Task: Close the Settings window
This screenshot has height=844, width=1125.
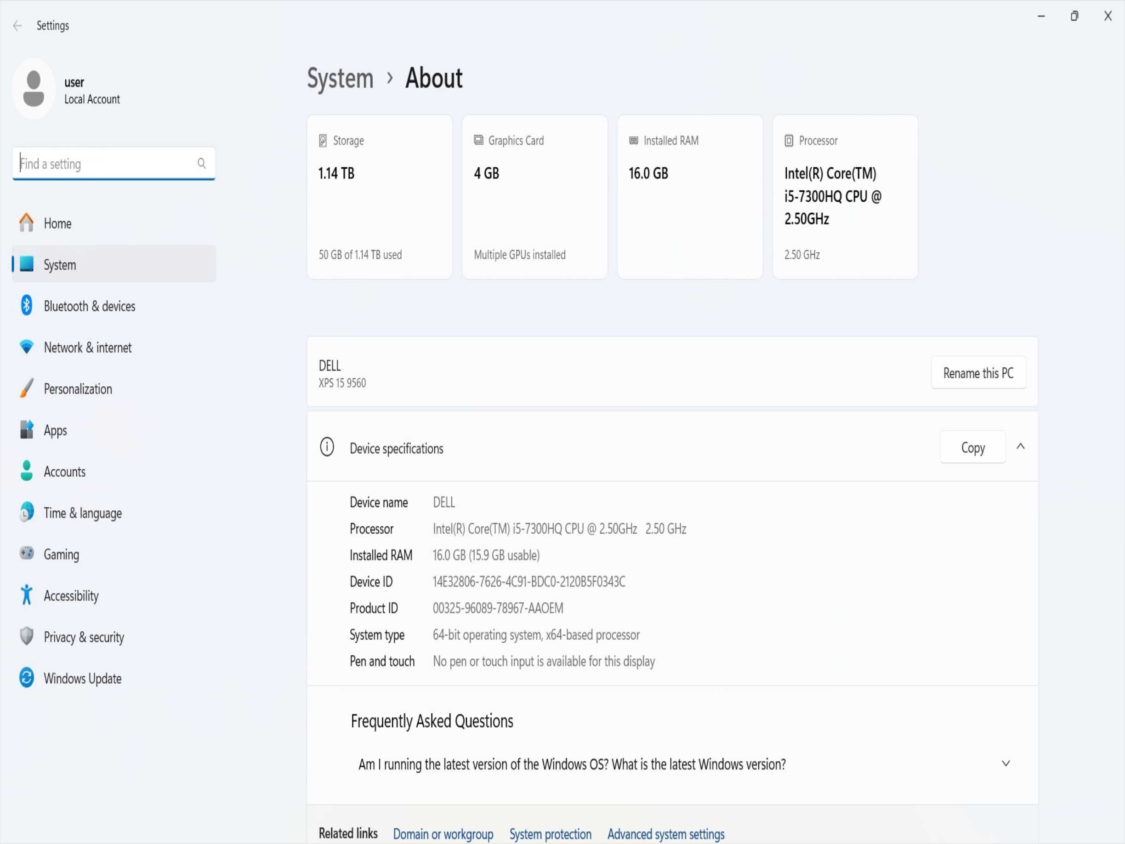Action: point(1108,16)
